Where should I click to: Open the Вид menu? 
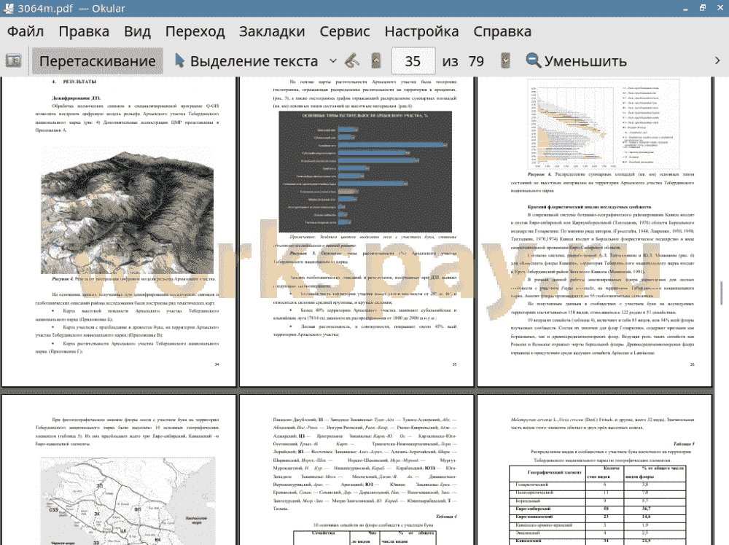[x=137, y=31]
